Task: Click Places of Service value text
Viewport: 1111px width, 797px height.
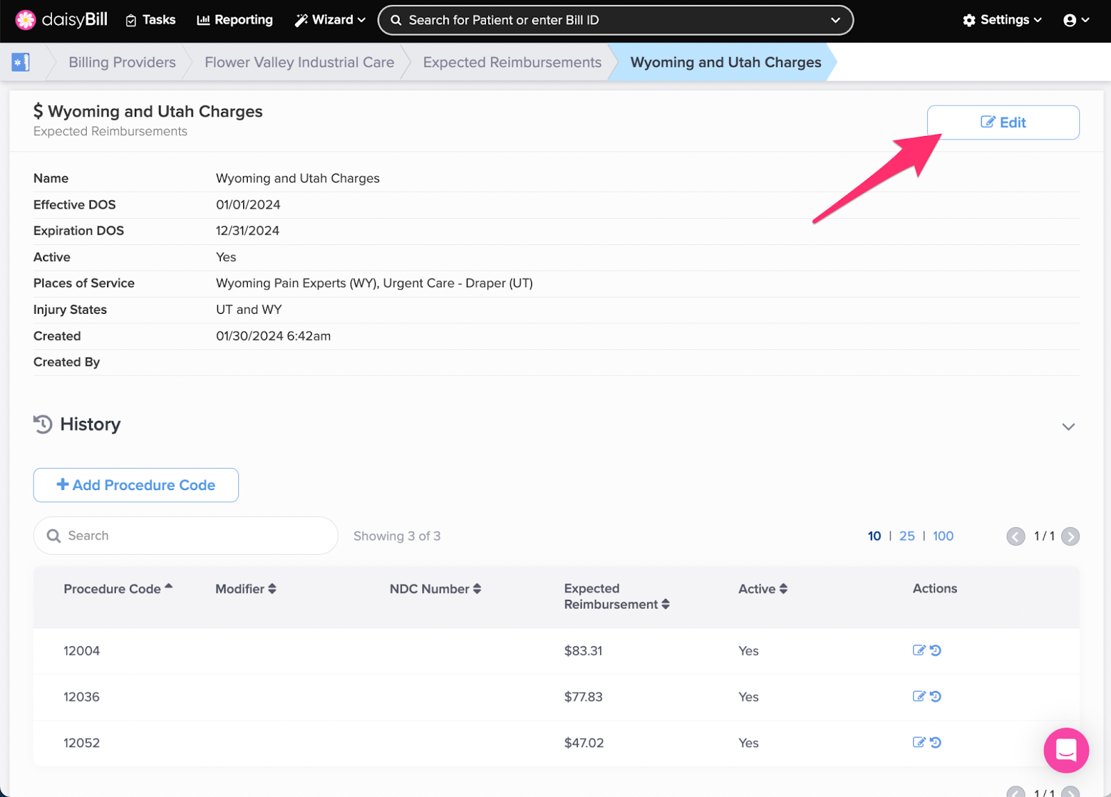Action: [374, 283]
